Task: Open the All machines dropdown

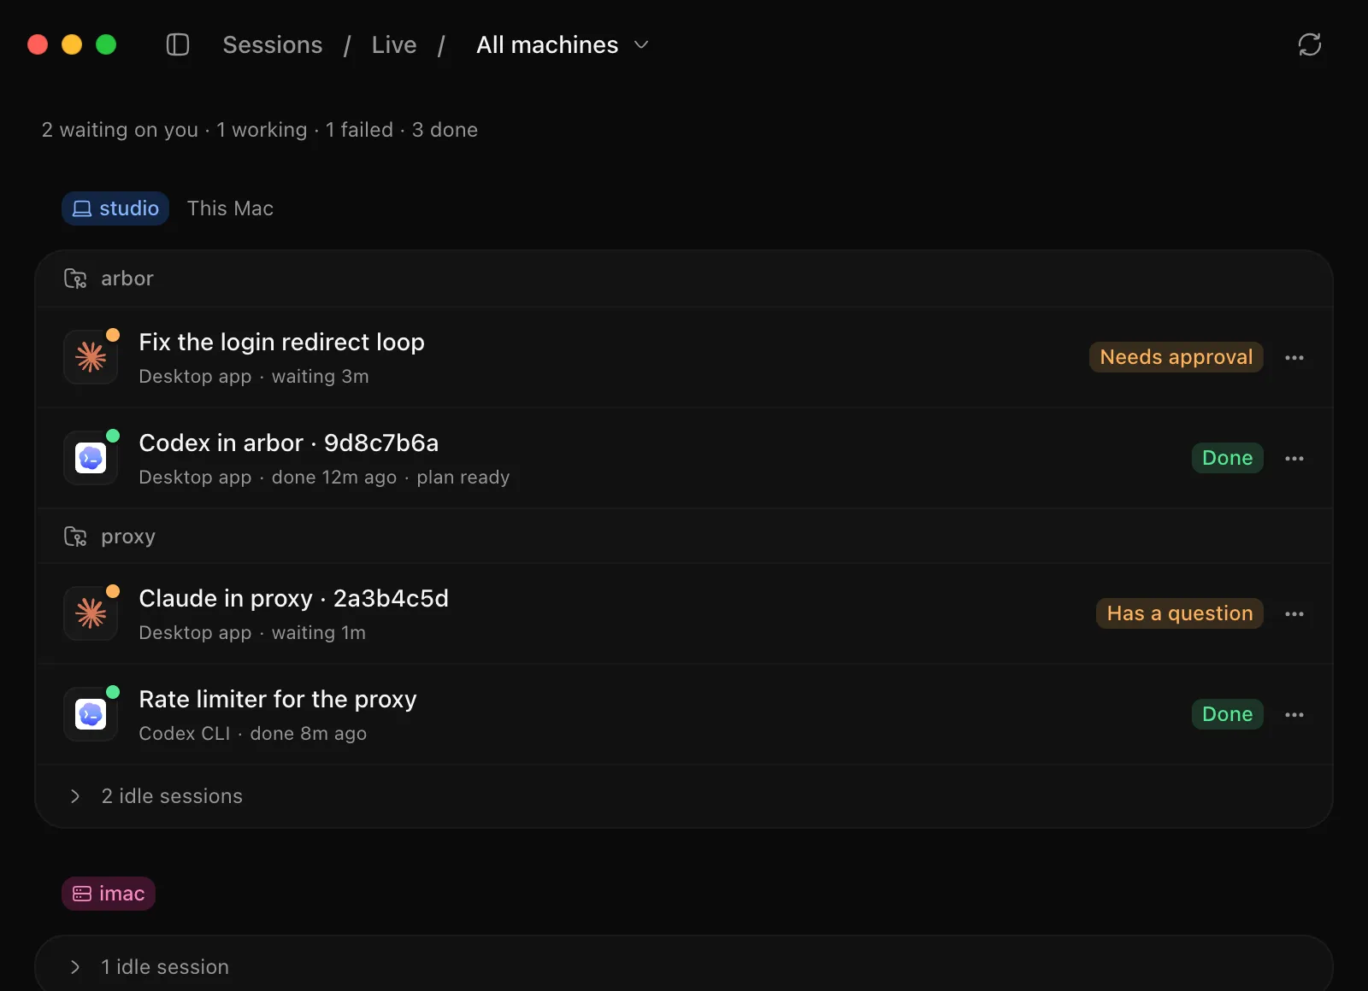Action: pyautogui.click(x=563, y=44)
